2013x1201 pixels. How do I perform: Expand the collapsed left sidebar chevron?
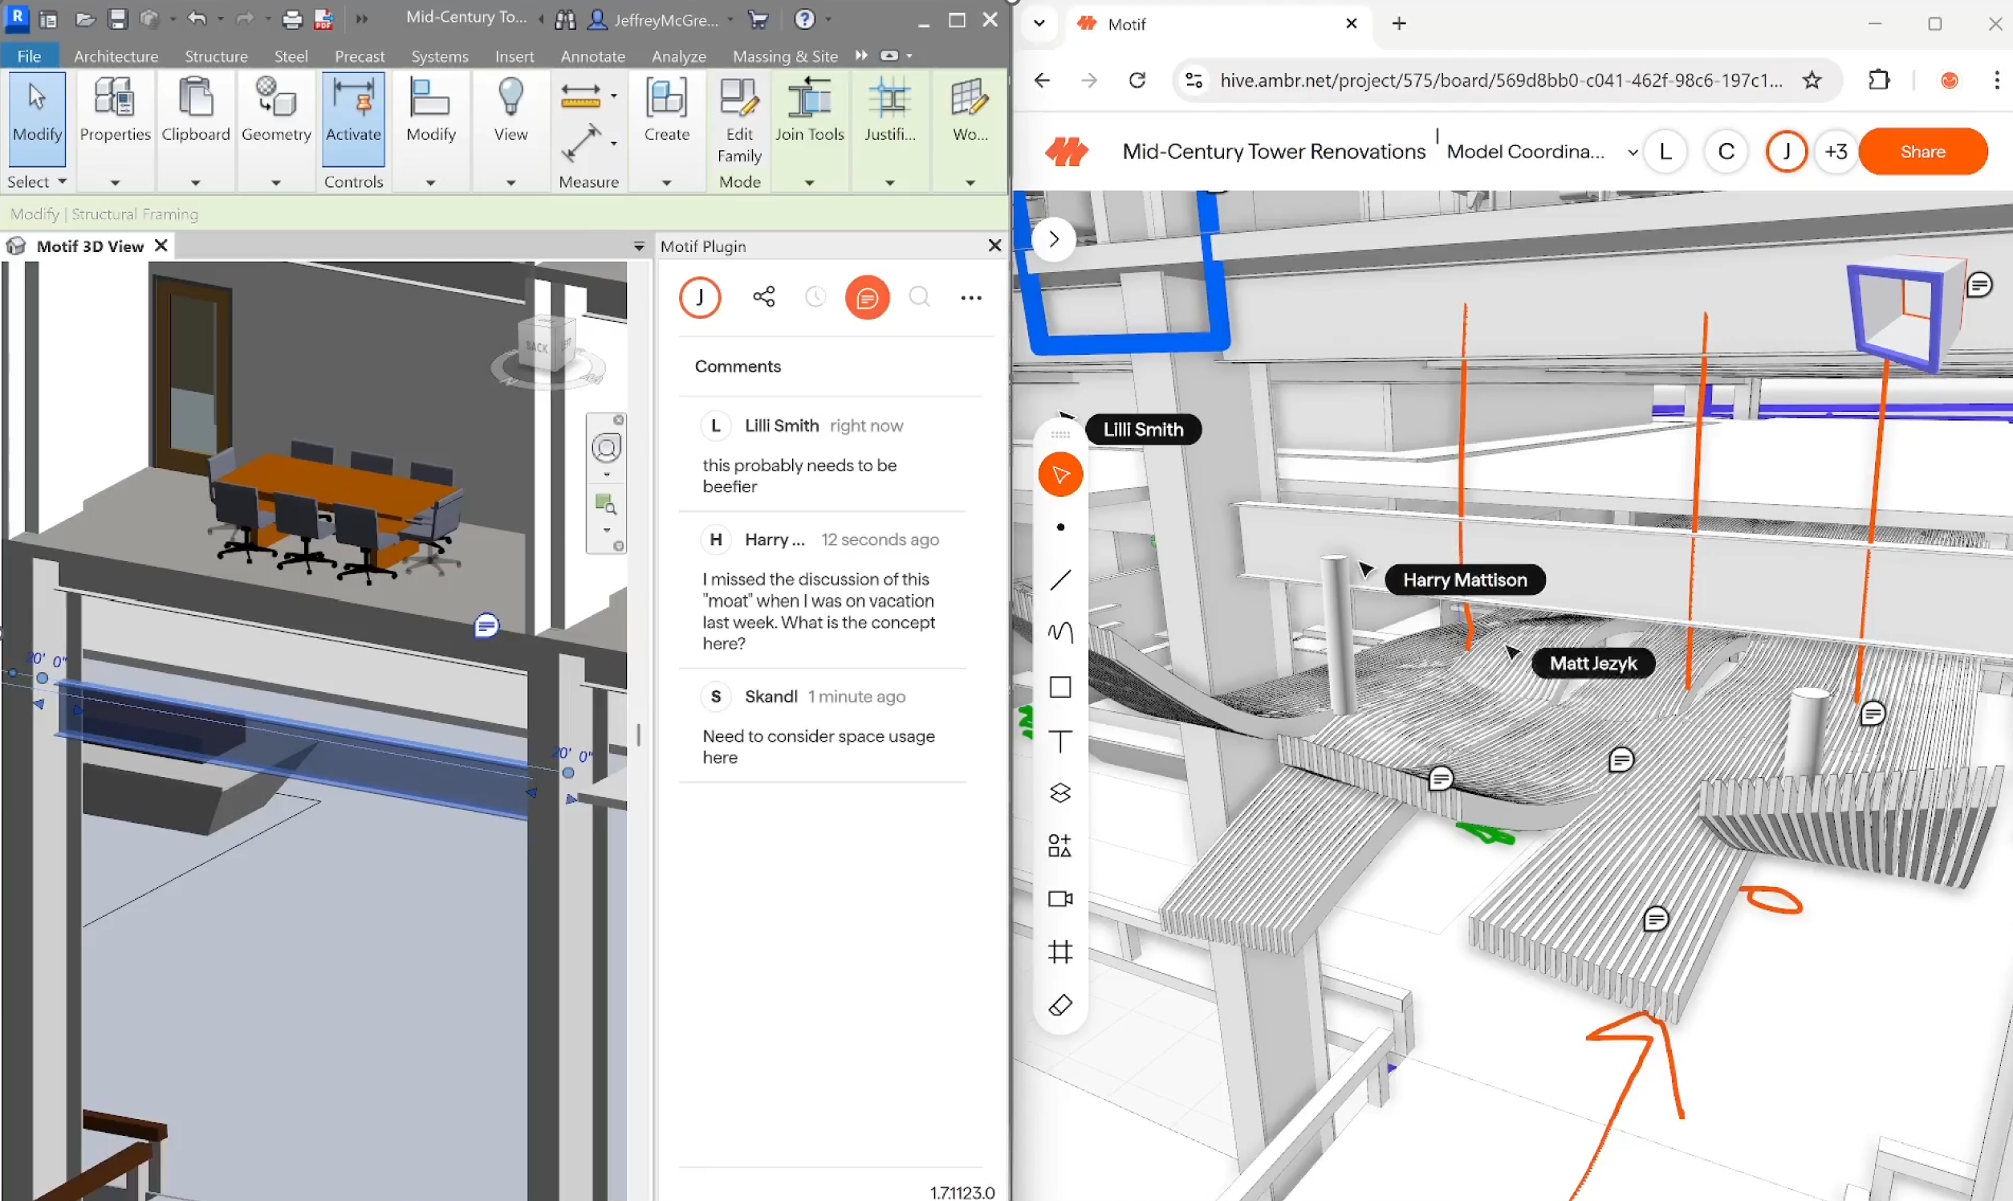click(1053, 238)
